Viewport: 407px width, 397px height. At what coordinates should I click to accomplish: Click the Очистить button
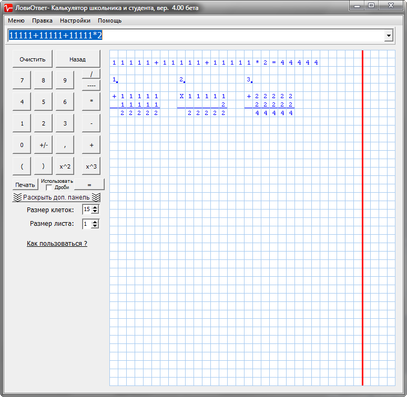coord(33,59)
